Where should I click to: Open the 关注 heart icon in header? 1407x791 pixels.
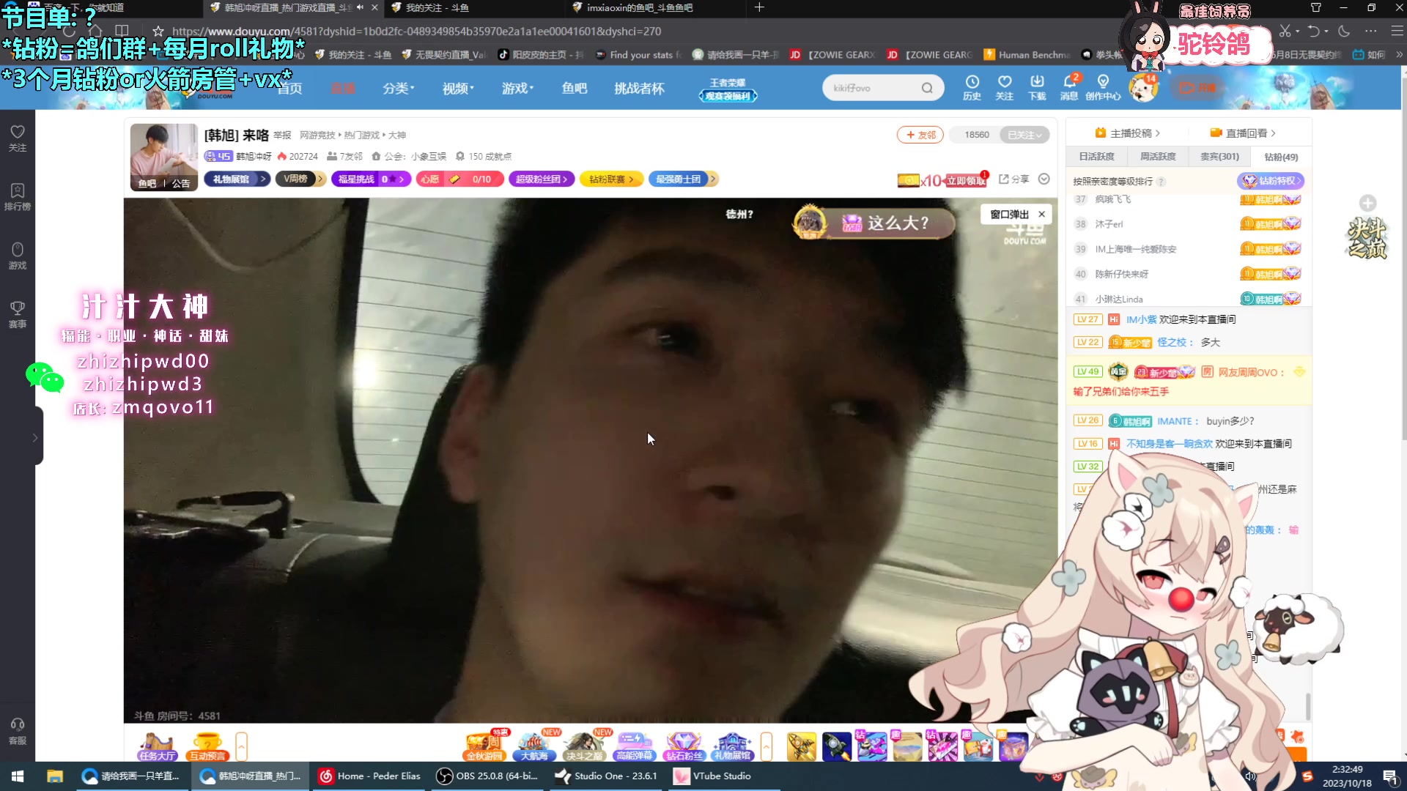[x=1005, y=87]
